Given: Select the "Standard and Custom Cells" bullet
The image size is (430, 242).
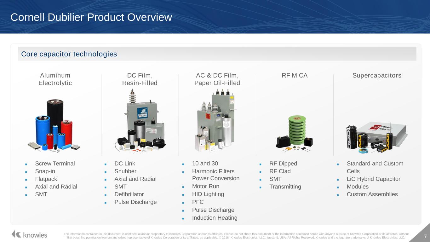Looking at the screenshot, I should point(375,167).
